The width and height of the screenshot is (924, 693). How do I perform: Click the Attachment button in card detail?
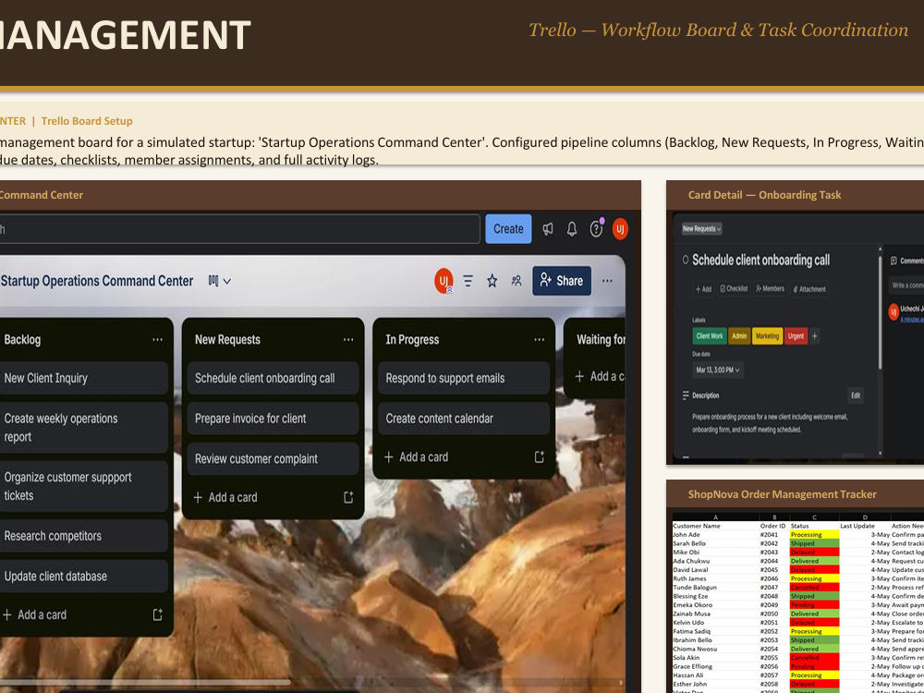809,288
